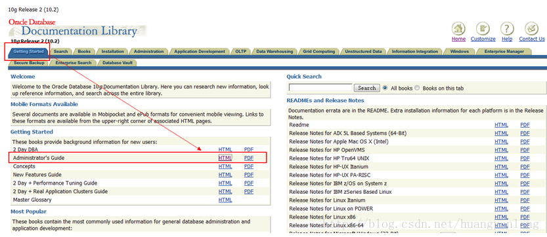The height and width of the screenshot is (237, 547).
Task: Open the Customize notepad icon
Action: click(483, 29)
